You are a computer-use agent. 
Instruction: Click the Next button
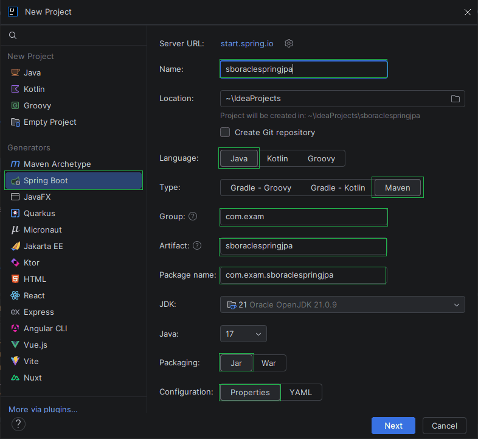(x=393, y=426)
